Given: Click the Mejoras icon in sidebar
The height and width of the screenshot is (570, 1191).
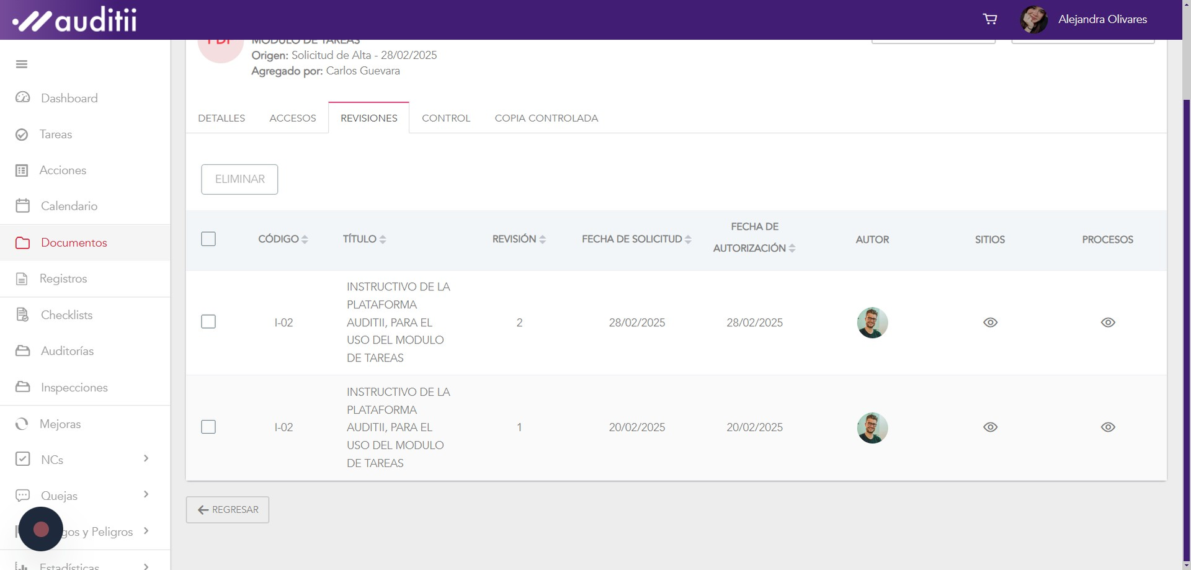Looking at the screenshot, I should tap(22, 424).
